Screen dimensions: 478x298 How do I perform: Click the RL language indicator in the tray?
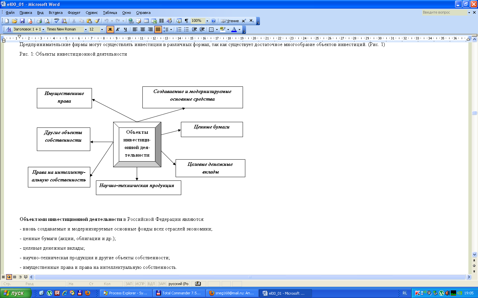point(405,293)
